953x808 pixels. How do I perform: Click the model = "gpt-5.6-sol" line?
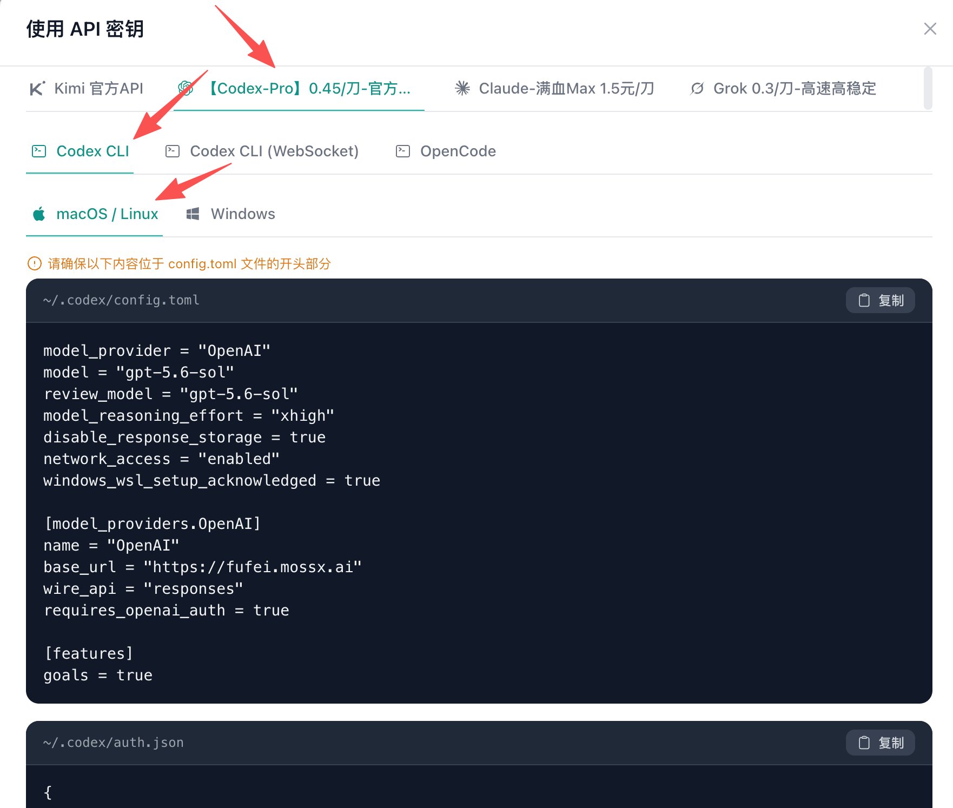[138, 373]
